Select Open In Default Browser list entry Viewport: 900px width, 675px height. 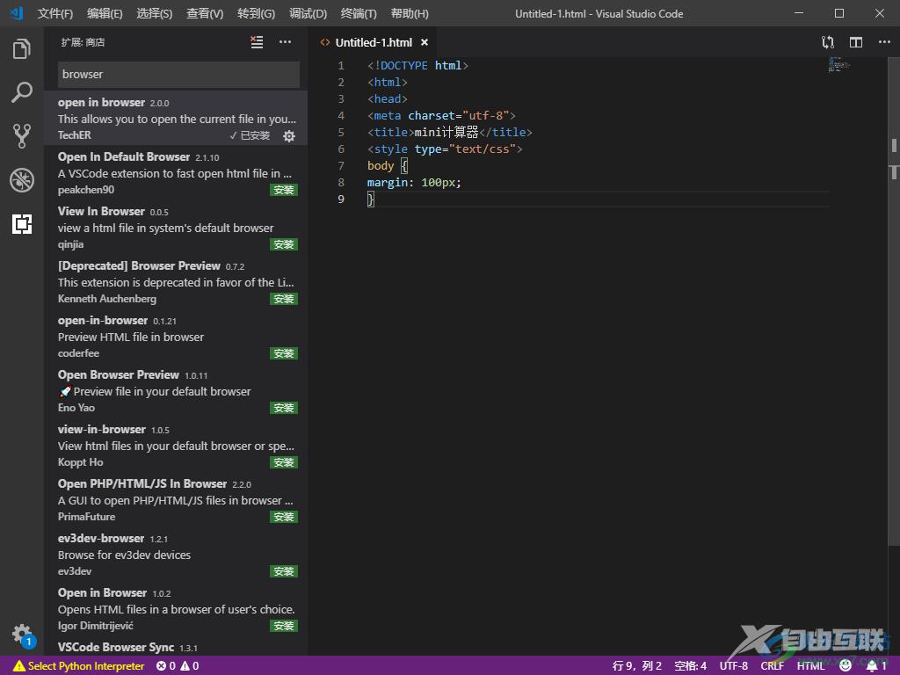coord(176,172)
